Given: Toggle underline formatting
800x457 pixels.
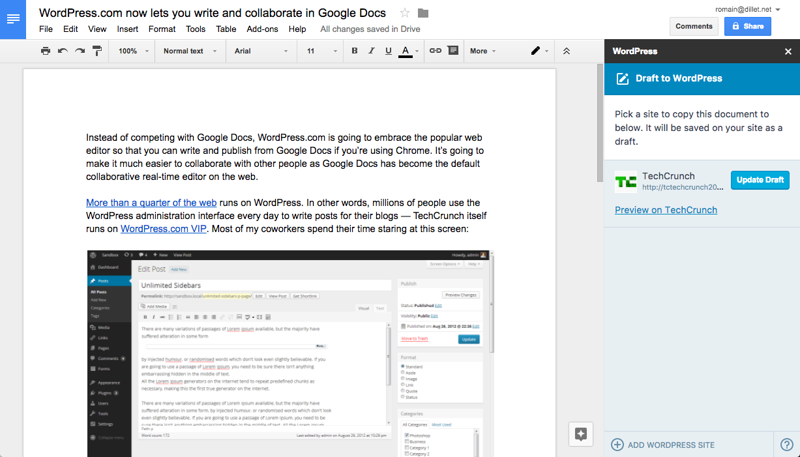Looking at the screenshot, I should coord(389,51).
